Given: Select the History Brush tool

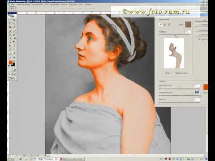Looking at the screenshot, I should (14, 34).
